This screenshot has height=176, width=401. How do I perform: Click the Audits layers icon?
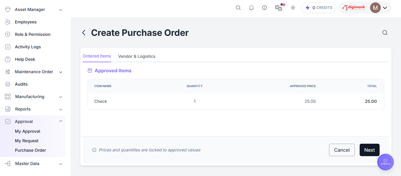pos(8,84)
